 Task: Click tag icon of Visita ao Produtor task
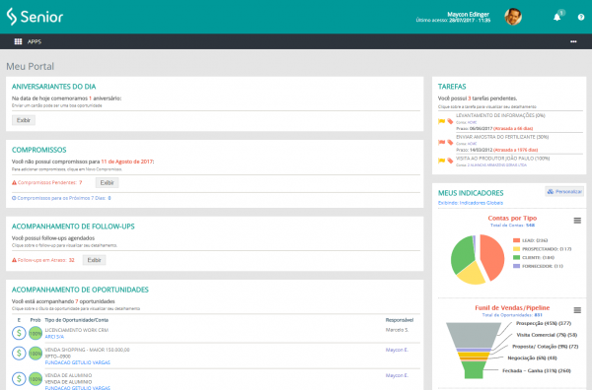point(450,161)
